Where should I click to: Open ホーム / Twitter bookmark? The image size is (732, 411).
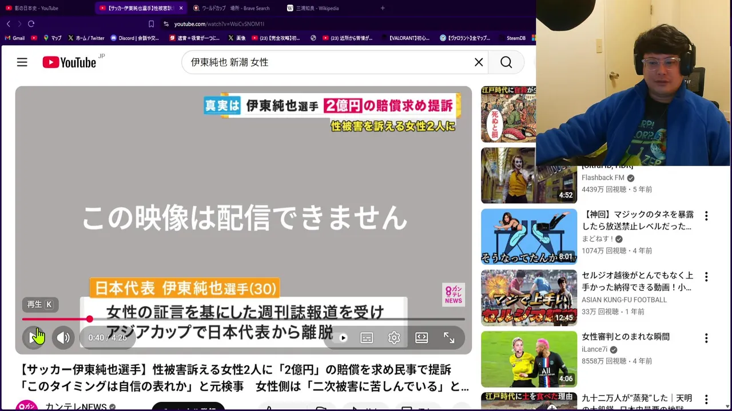[x=86, y=38]
